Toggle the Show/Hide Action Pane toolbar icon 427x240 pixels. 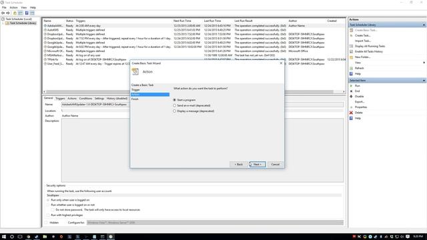coord(32,13)
